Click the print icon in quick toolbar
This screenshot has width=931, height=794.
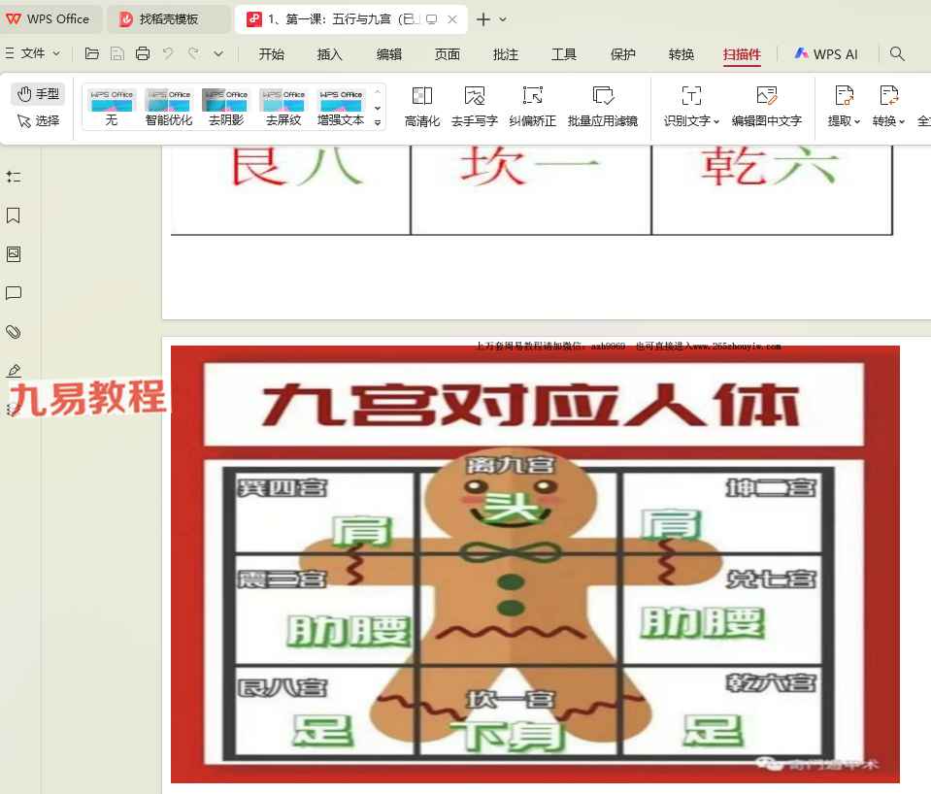(144, 53)
